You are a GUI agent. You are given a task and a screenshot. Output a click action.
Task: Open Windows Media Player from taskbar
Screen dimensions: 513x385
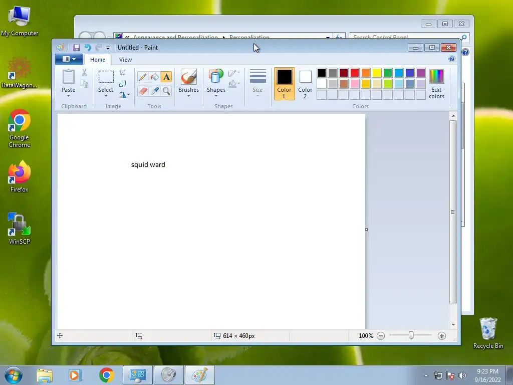(x=75, y=375)
